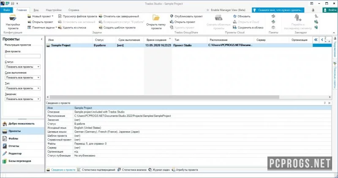The image size is (338, 178).
Task: Click Опубликовать проект
Action: coord(186,16)
